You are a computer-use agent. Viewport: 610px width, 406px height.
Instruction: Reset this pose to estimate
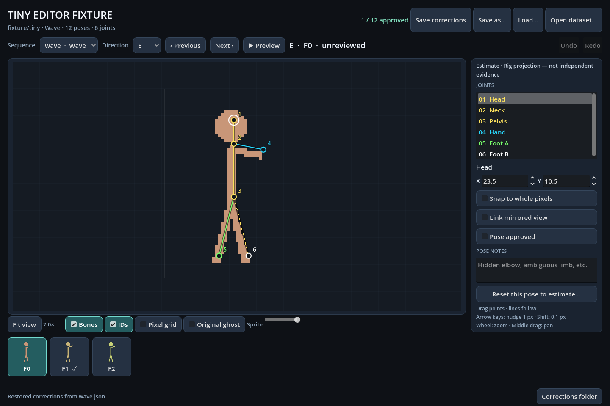536,294
